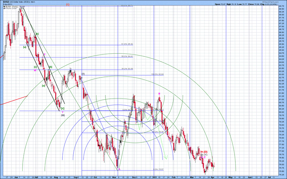
Task: Click the 38.2%: 83.39 Fibonacci label
Action: pos(127,69)
